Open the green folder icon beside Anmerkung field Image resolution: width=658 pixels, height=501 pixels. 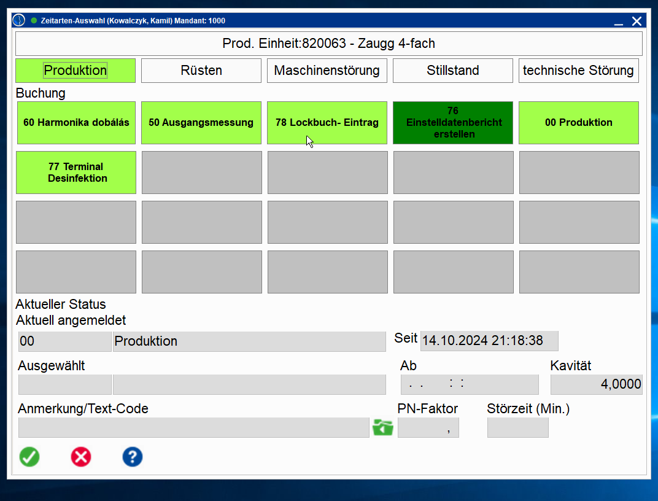(x=383, y=427)
